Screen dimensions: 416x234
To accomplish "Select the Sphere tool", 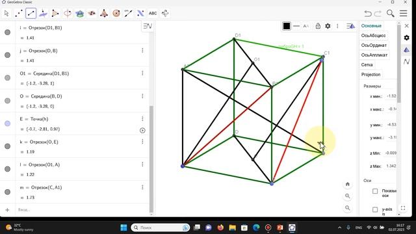I will [x=116, y=13].
